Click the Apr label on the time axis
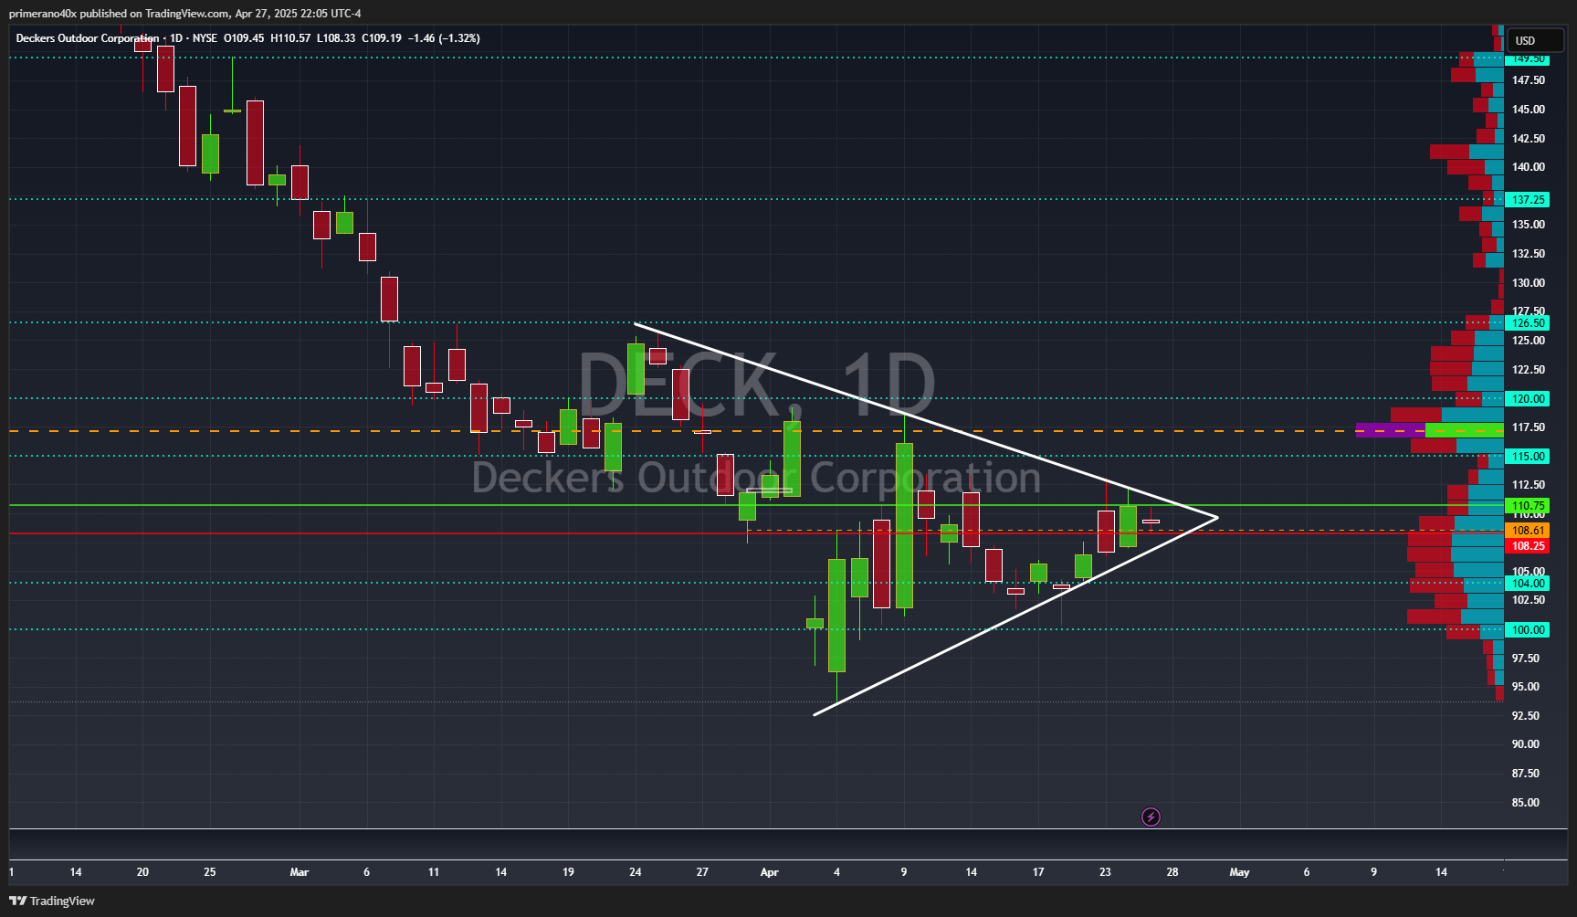 [x=769, y=872]
